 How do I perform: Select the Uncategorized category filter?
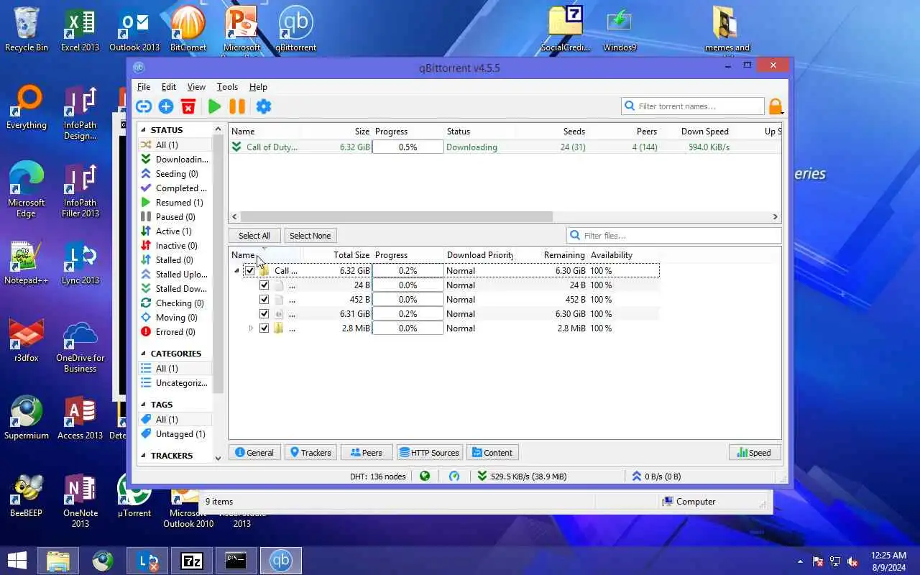point(175,383)
